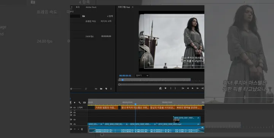Image resolution: width=274 pixels, height=138 pixels.
Task: Open timeline display settings wrench icon
Action: [80, 103]
